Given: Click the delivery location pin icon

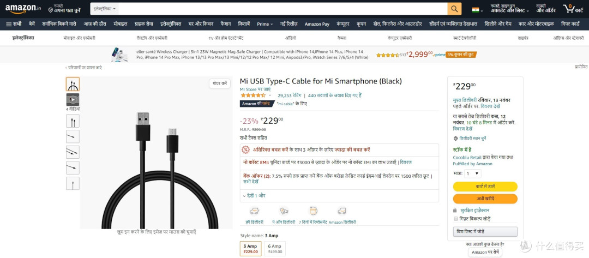Looking at the screenshot, I should [455, 138].
